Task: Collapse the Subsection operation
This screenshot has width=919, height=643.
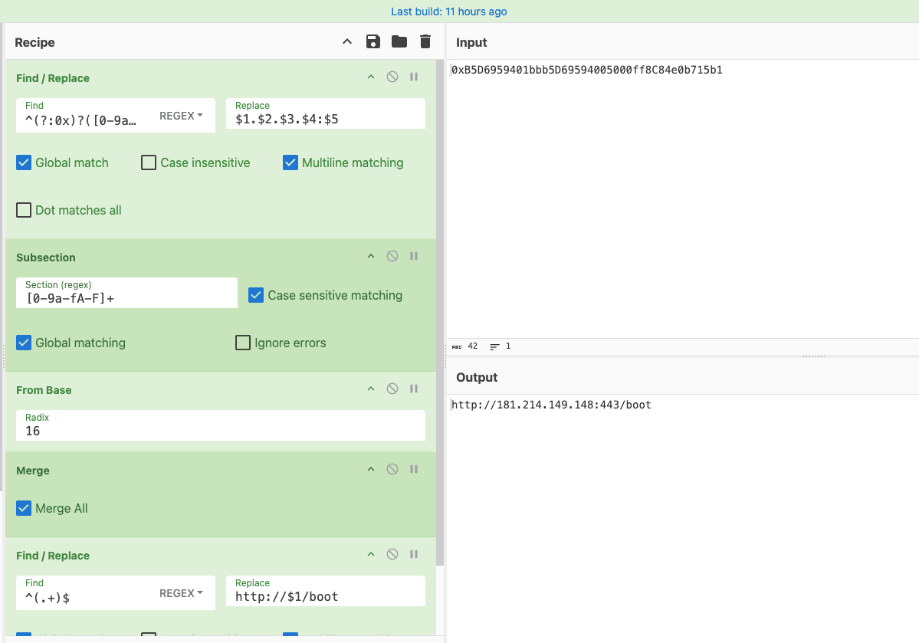Action: 370,256
